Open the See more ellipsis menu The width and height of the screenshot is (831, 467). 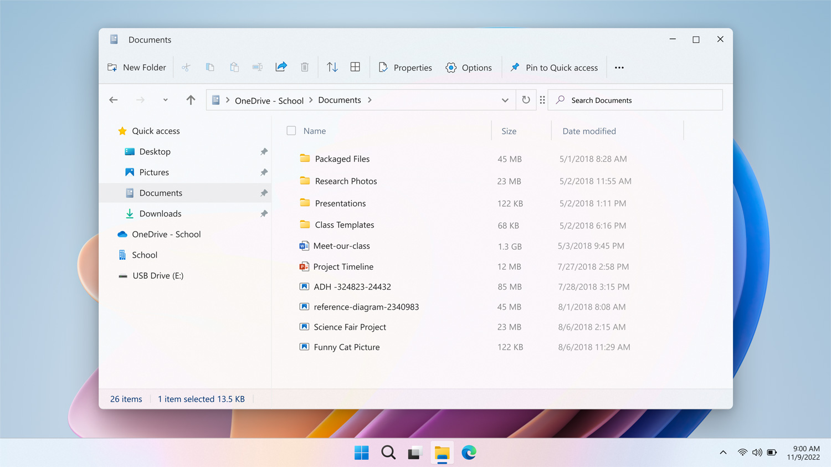tap(619, 68)
